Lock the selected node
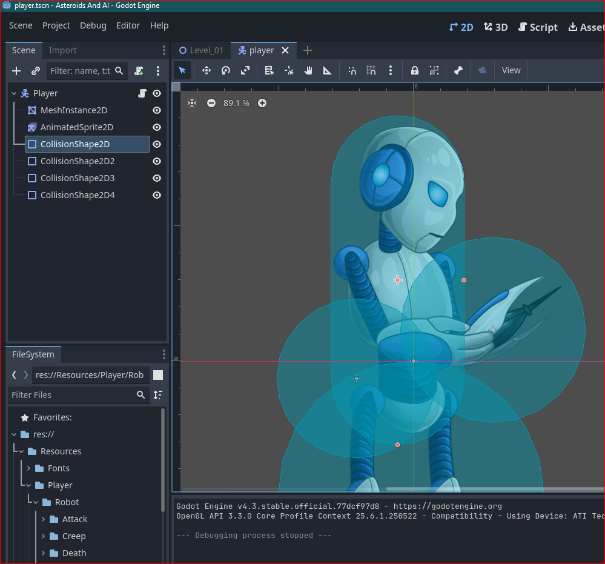This screenshot has width=605, height=564. coord(414,70)
